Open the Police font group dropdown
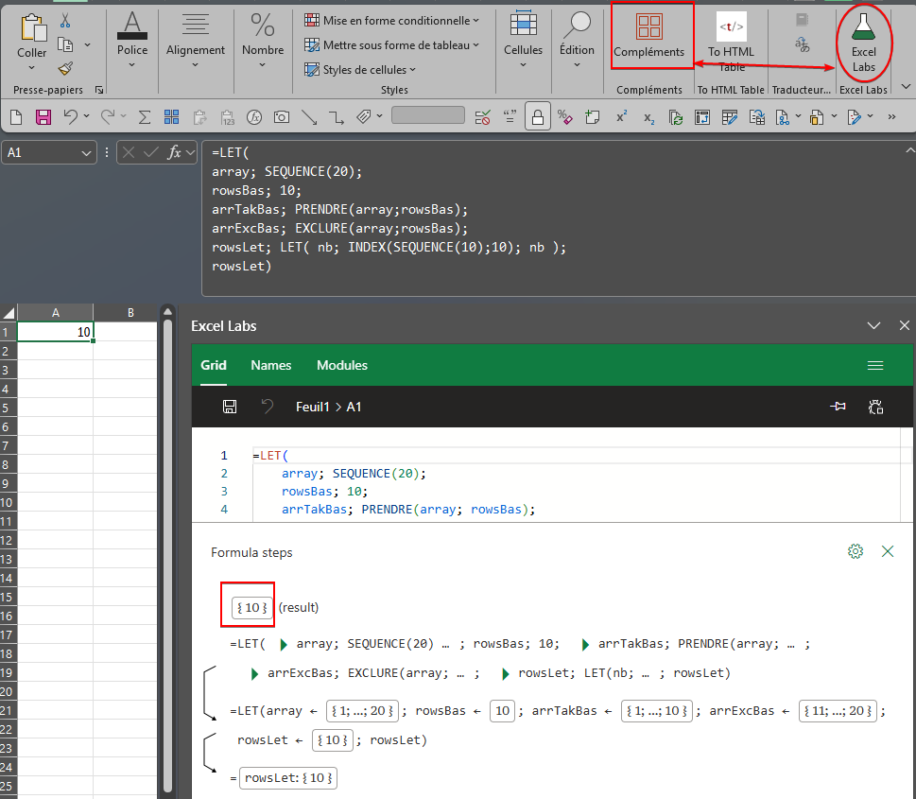The height and width of the screenshot is (799, 916). point(132,65)
